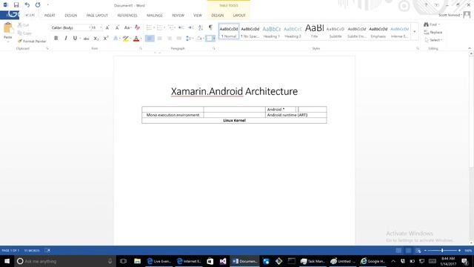Toggle italic formatting

(x=66, y=39)
